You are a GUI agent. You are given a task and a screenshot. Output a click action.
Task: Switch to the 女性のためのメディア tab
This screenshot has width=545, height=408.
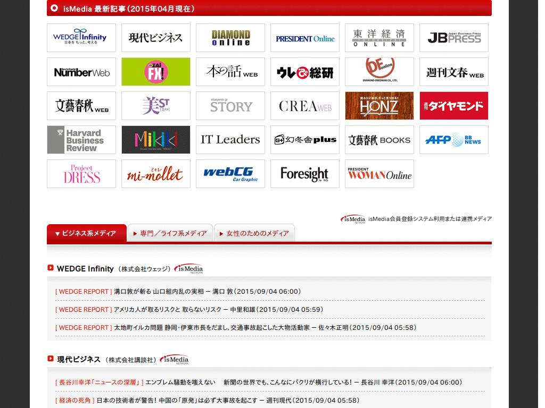pos(254,233)
